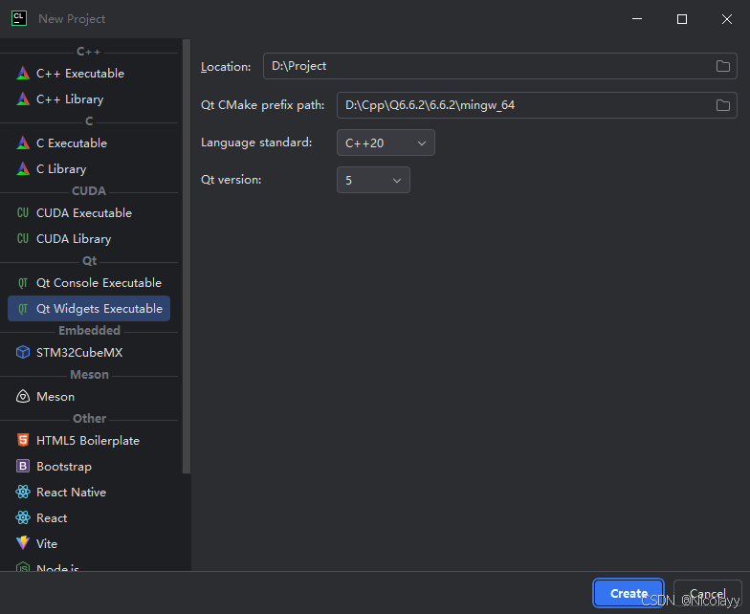Click the CUDA Library icon
Screen dimensions: 750x614
coord(23,239)
